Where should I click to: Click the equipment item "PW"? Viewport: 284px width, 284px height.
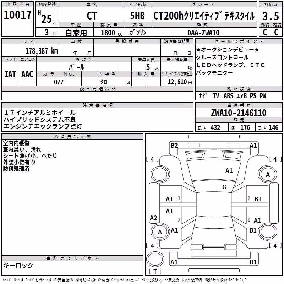263,95
